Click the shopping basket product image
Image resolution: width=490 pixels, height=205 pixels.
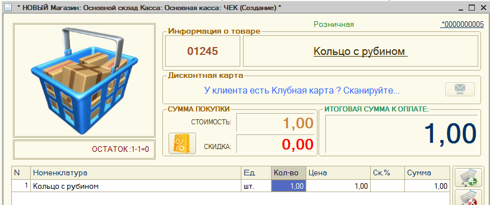pyautogui.click(x=84, y=80)
